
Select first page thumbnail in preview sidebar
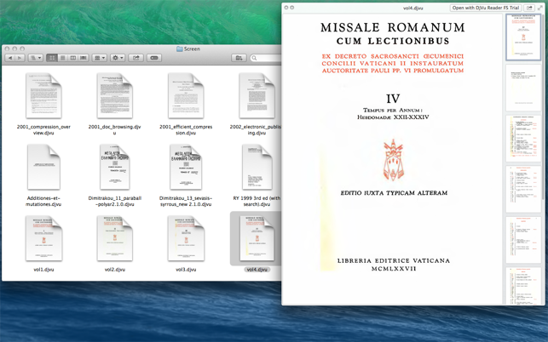[522, 37]
